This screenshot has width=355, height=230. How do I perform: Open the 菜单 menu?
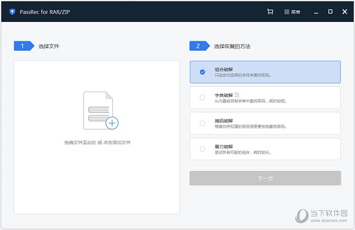(x=292, y=12)
